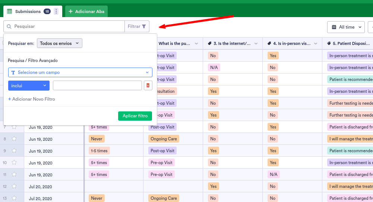
Task: Switch to the Submissions tab
Action: [28, 12]
